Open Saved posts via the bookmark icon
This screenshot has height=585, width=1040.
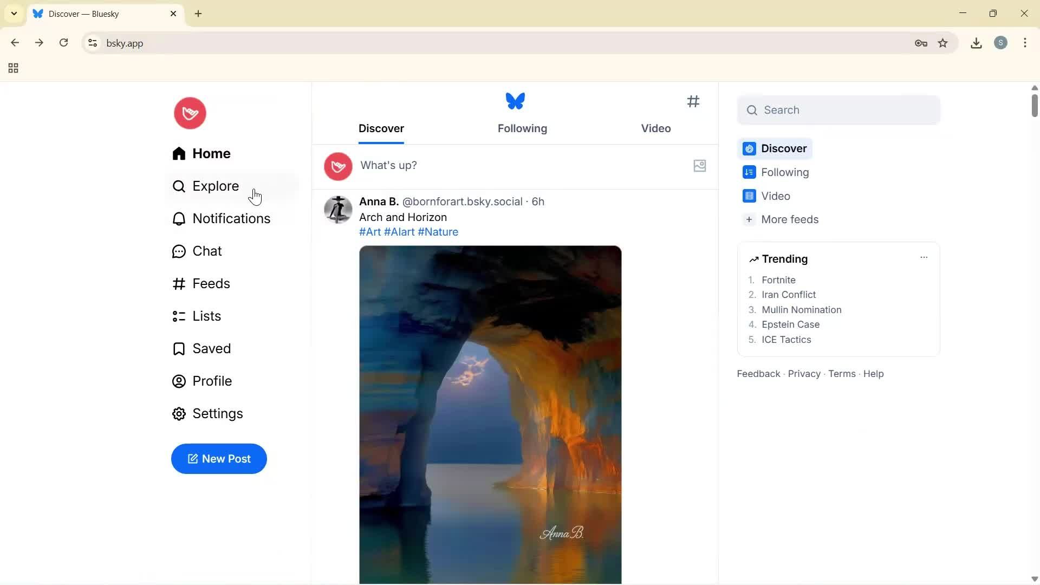tap(179, 348)
